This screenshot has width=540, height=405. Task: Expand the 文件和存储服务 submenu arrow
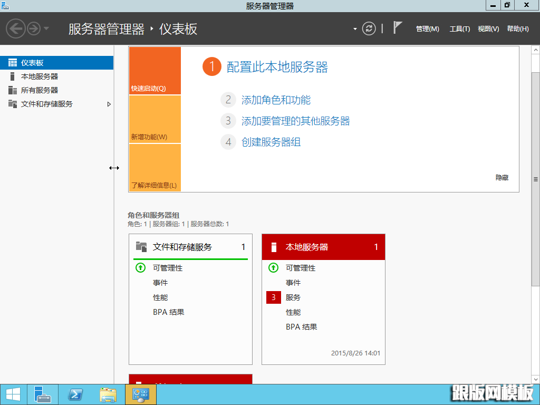pos(109,104)
